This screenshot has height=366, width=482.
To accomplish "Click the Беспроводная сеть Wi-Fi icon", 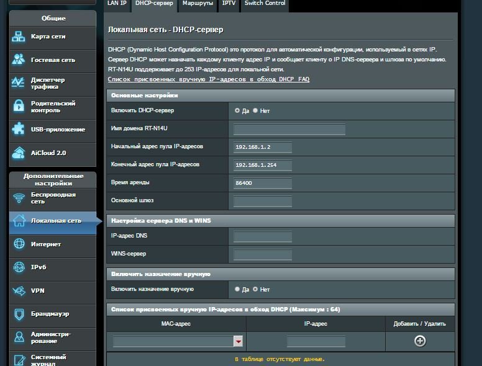I will click(19, 198).
